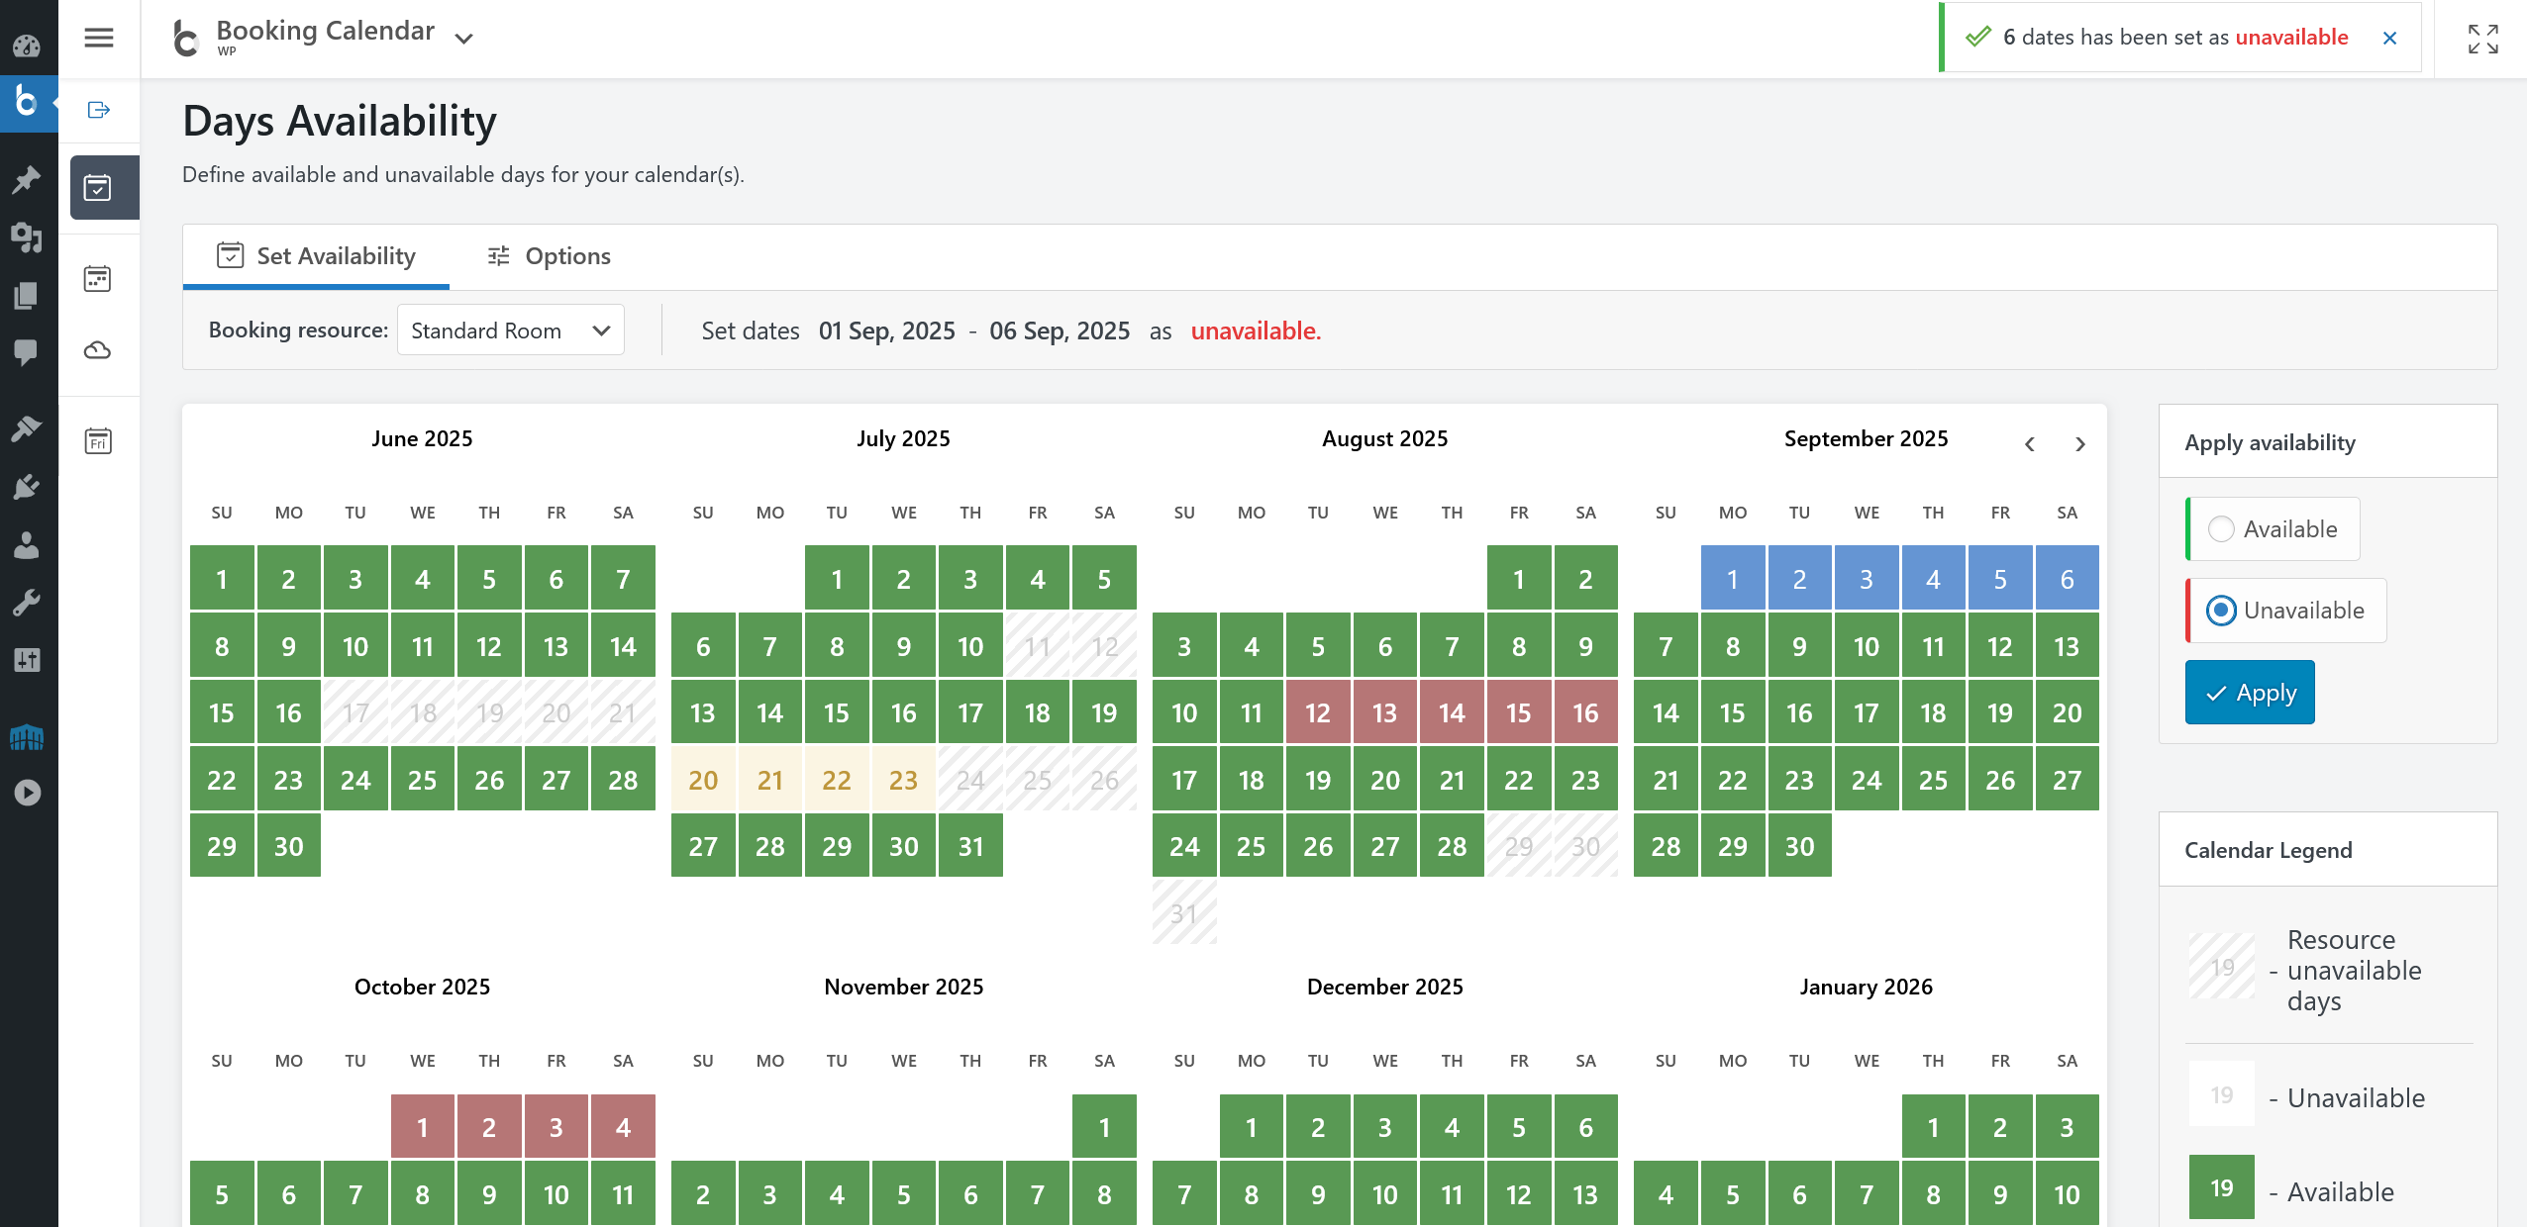Open the cloud sync submenu icon
This screenshot has height=1227, width=2527.
[98, 350]
